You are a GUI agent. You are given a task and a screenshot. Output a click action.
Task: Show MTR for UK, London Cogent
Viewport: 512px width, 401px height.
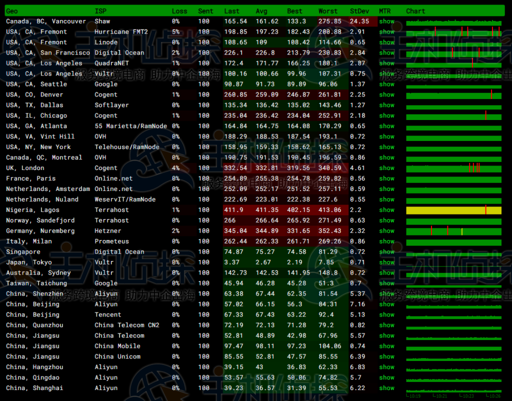click(x=386, y=168)
